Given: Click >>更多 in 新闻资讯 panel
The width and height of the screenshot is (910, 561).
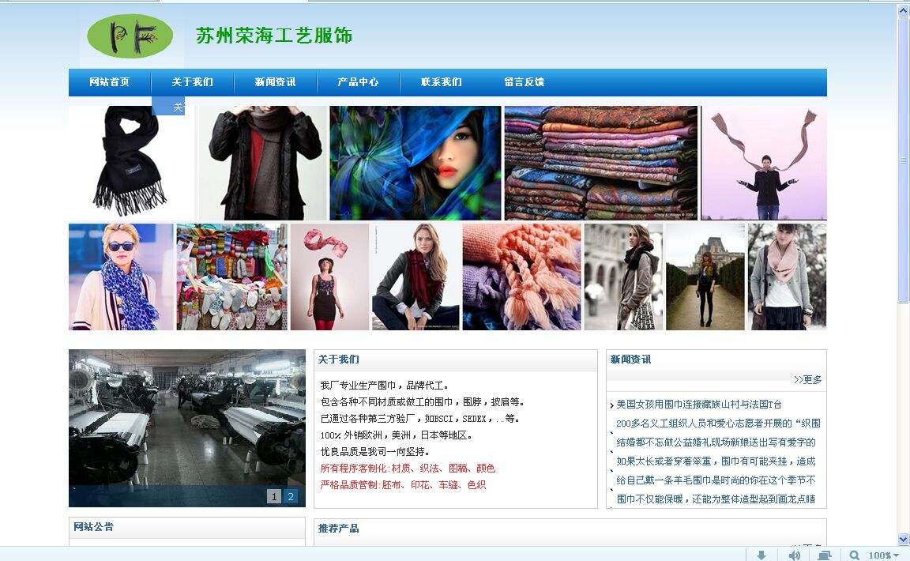Looking at the screenshot, I should (808, 379).
